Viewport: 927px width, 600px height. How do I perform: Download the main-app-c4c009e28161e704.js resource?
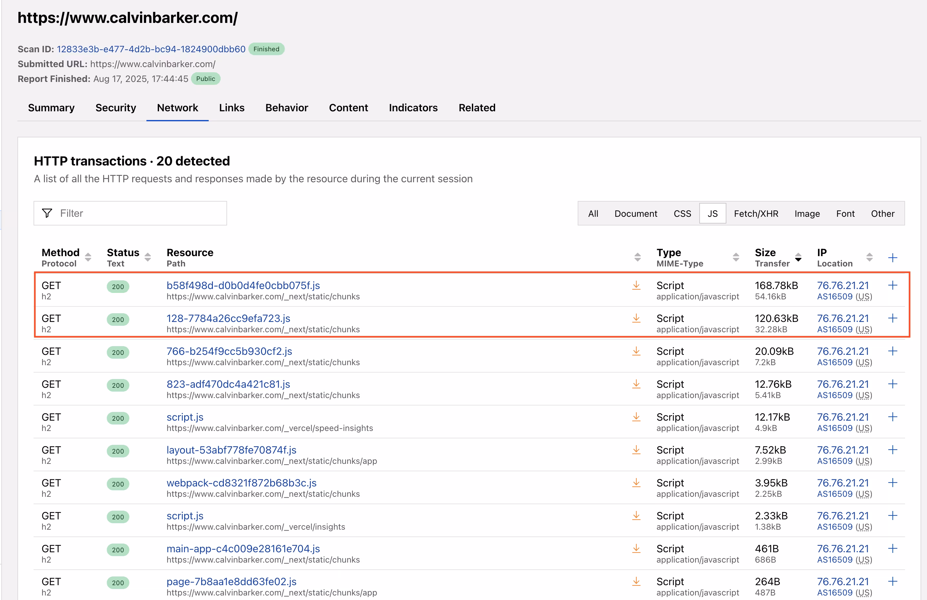[x=636, y=549]
